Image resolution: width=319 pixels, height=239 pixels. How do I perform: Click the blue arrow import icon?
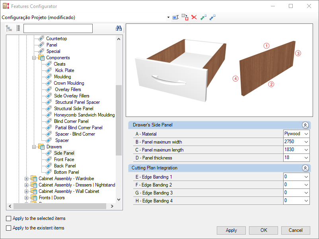coord(212,17)
